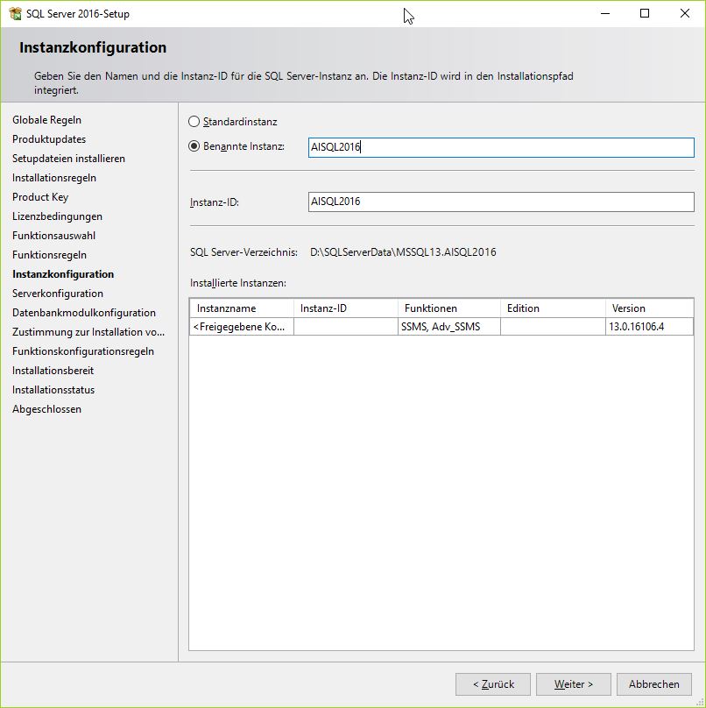Click the 'Installierte Instanzen:' label
This screenshot has height=708, width=706.
238,283
